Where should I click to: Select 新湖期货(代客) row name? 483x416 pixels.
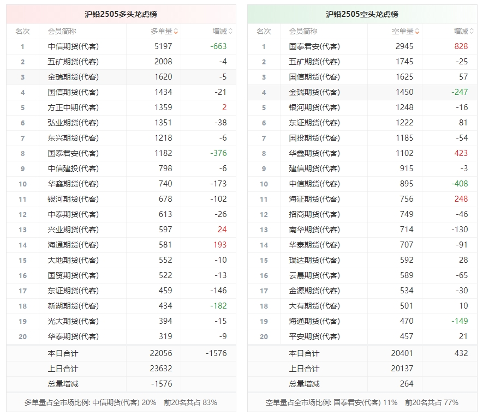pos(73,306)
